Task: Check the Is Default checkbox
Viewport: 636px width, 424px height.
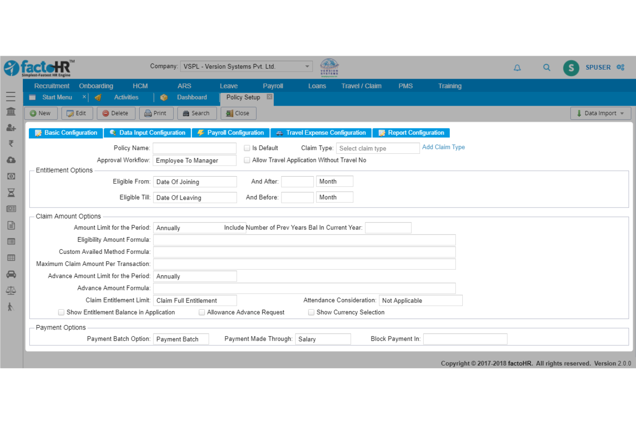Action: tap(247, 148)
